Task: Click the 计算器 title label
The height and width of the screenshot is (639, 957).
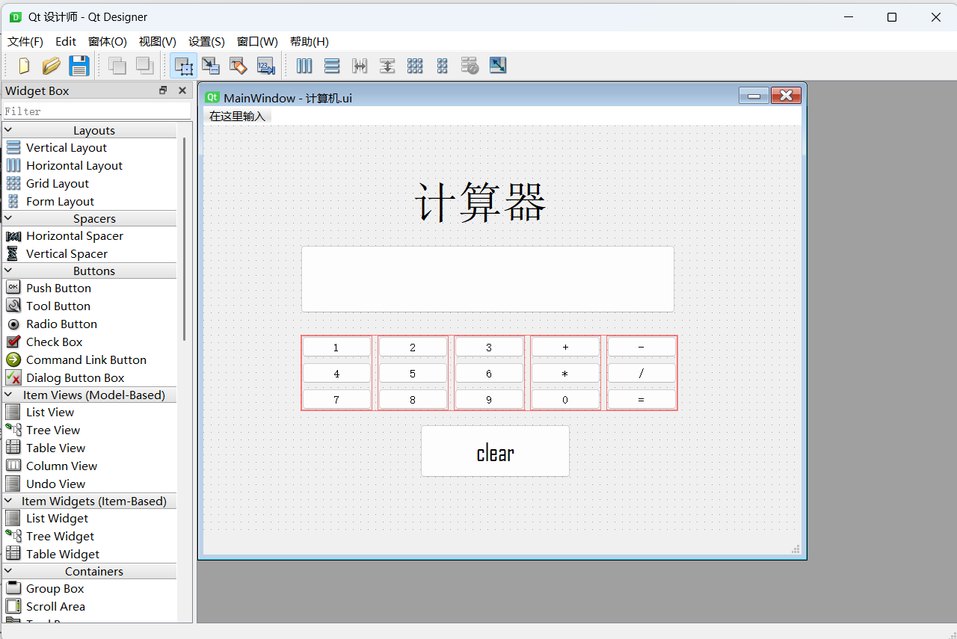Action: 481,202
